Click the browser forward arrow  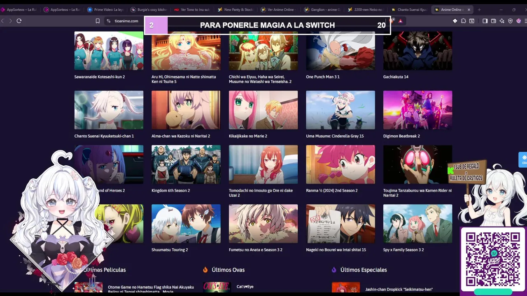(x=11, y=21)
